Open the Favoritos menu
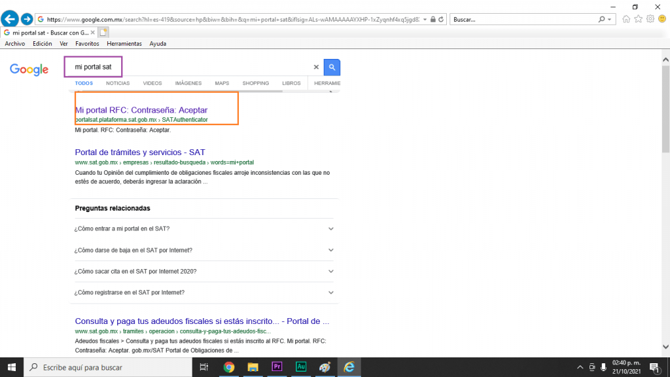670x377 pixels. pyautogui.click(x=87, y=44)
